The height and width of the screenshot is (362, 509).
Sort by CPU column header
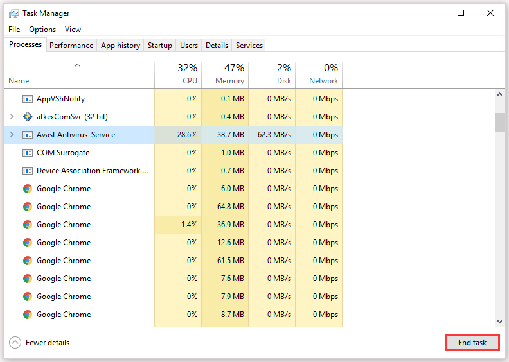[178, 74]
